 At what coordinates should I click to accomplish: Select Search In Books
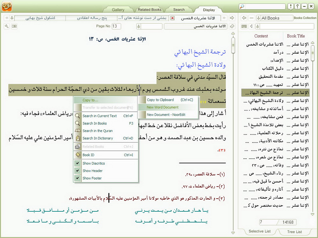[106, 123]
